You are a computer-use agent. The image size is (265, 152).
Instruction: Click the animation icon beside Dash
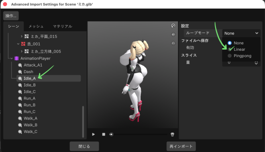pos(20,72)
